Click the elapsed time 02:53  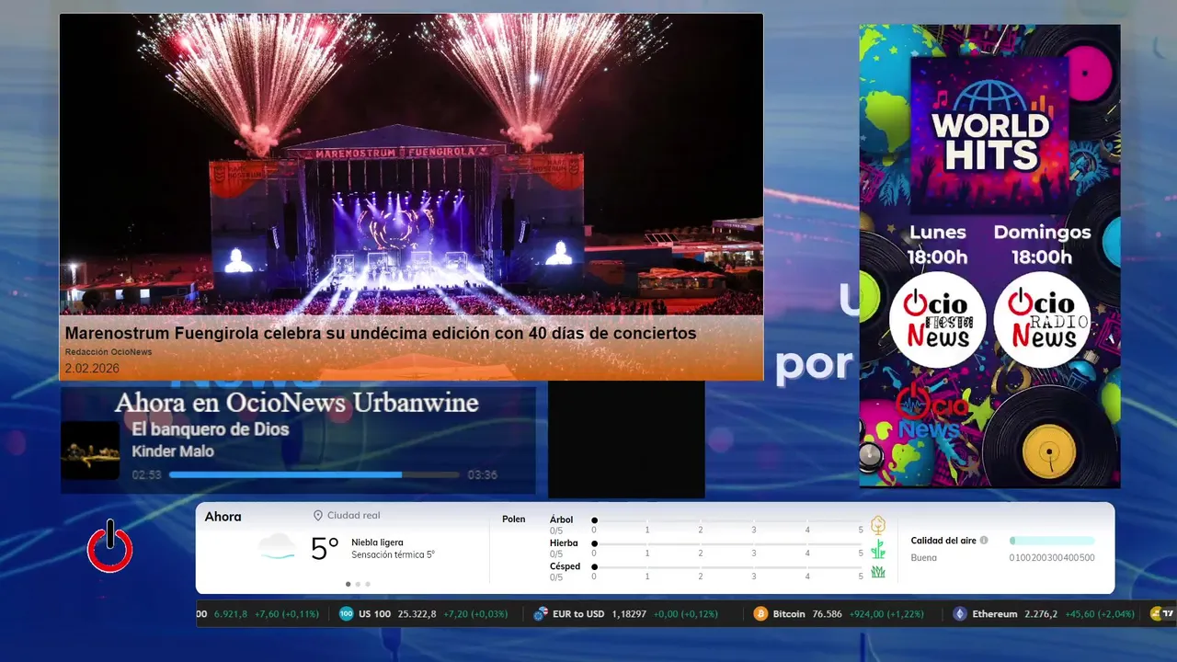tap(146, 475)
